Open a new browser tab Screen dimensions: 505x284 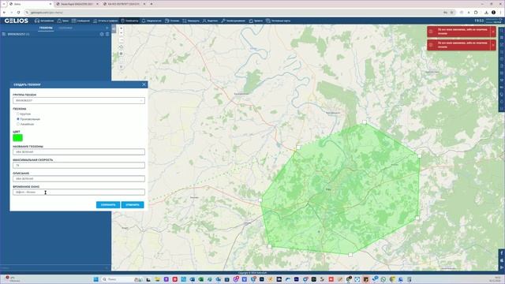[151, 4]
